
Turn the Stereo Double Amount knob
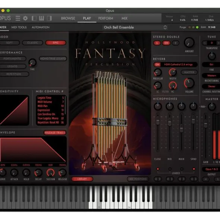189,42
